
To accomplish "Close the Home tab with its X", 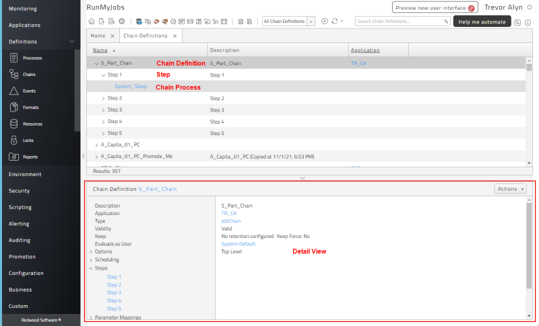I will coord(113,36).
